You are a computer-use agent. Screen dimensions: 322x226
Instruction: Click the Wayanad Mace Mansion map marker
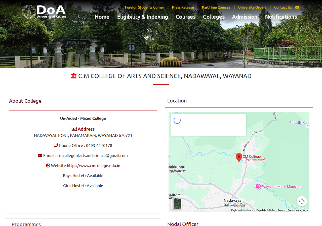pyautogui.click(x=258, y=186)
